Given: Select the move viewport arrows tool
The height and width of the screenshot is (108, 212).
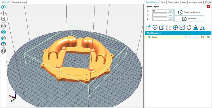Looking at the screenshot, I should click(3, 13).
